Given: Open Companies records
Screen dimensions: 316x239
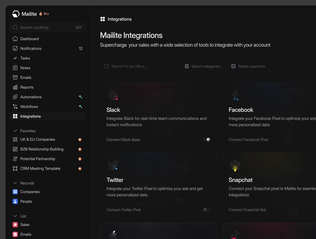Looking at the screenshot, I should [x=47, y=192].
